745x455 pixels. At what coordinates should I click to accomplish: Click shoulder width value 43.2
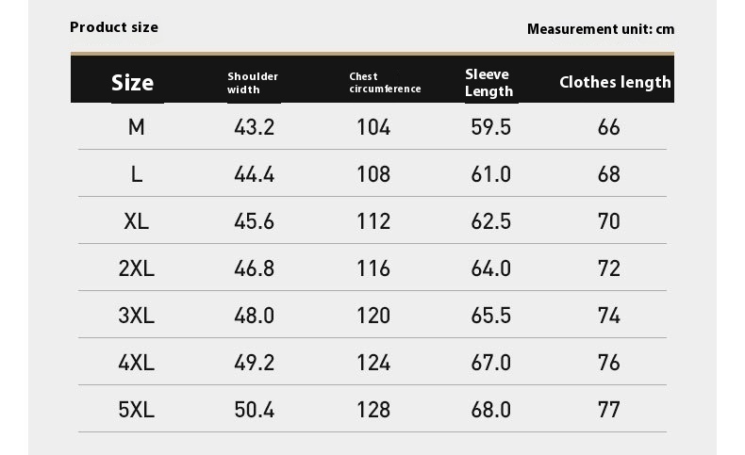tap(255, 127)
